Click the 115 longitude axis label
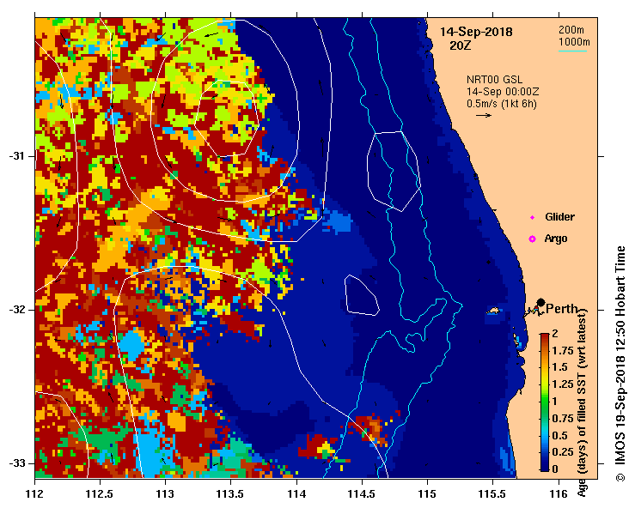The height and width of the screenshot is (508, 635). [427, 494]
